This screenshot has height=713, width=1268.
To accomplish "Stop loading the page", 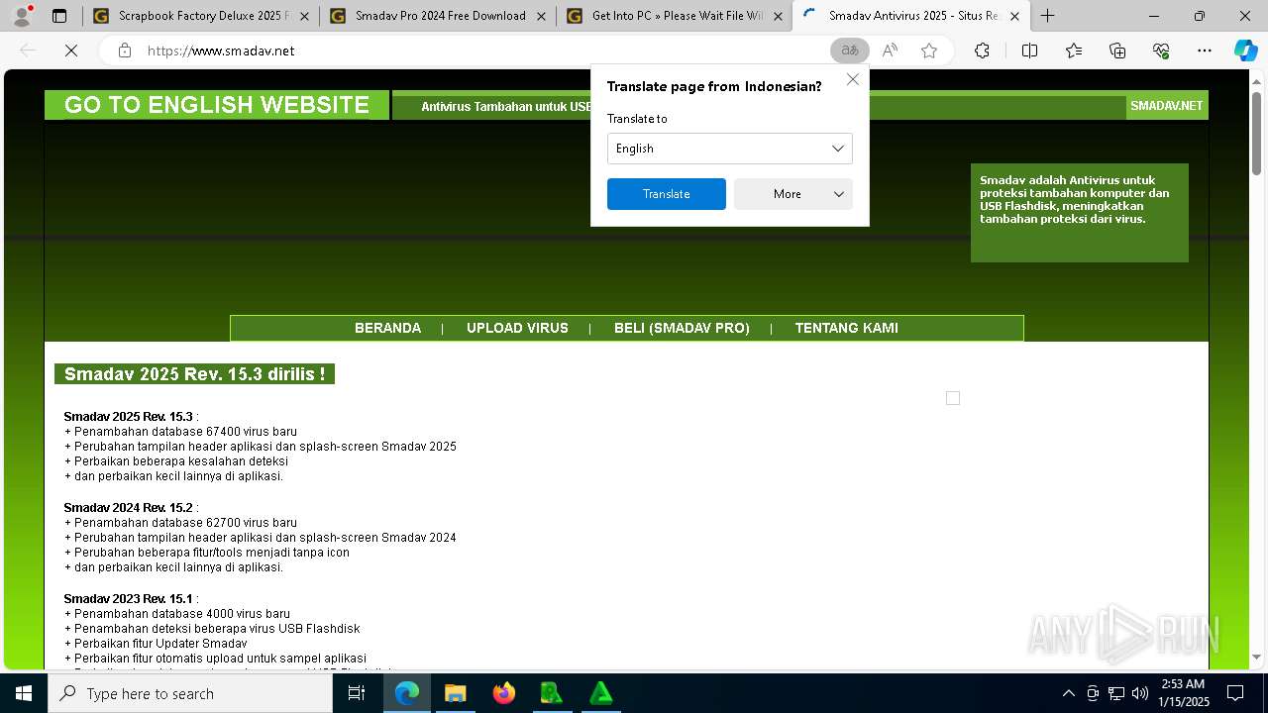I will pos(71,51).
